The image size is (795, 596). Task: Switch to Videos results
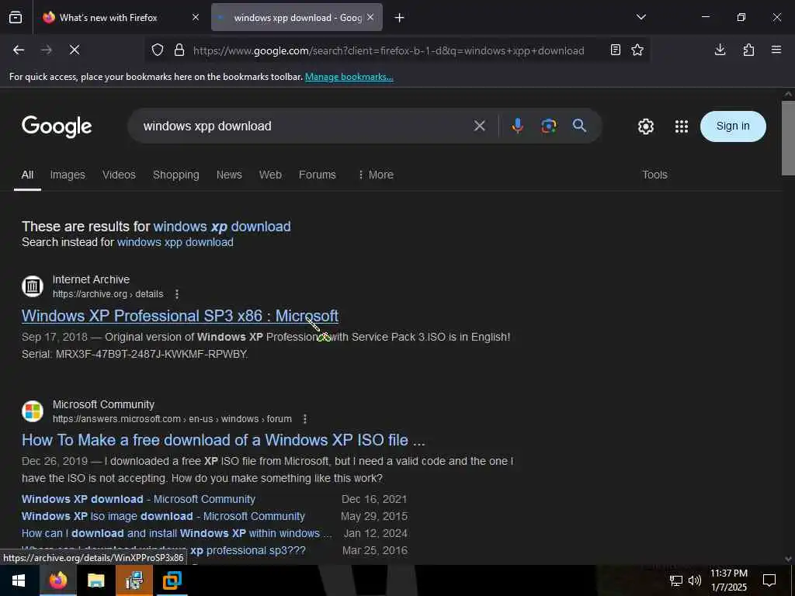coord(119,175)
